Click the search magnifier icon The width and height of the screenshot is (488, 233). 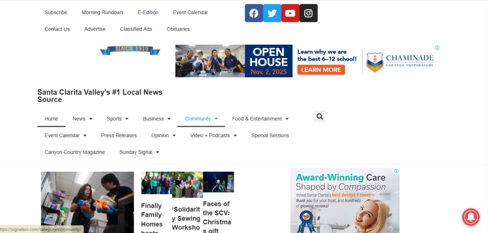(x=319, y=117)
